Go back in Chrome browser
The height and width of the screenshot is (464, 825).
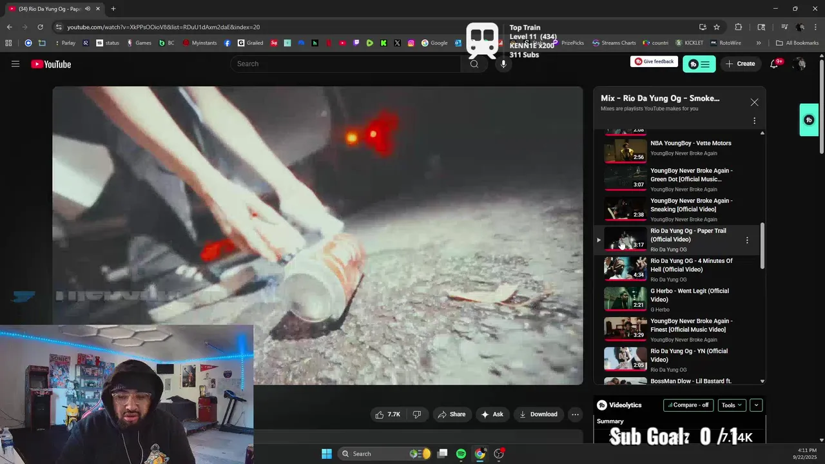(9, 27)
